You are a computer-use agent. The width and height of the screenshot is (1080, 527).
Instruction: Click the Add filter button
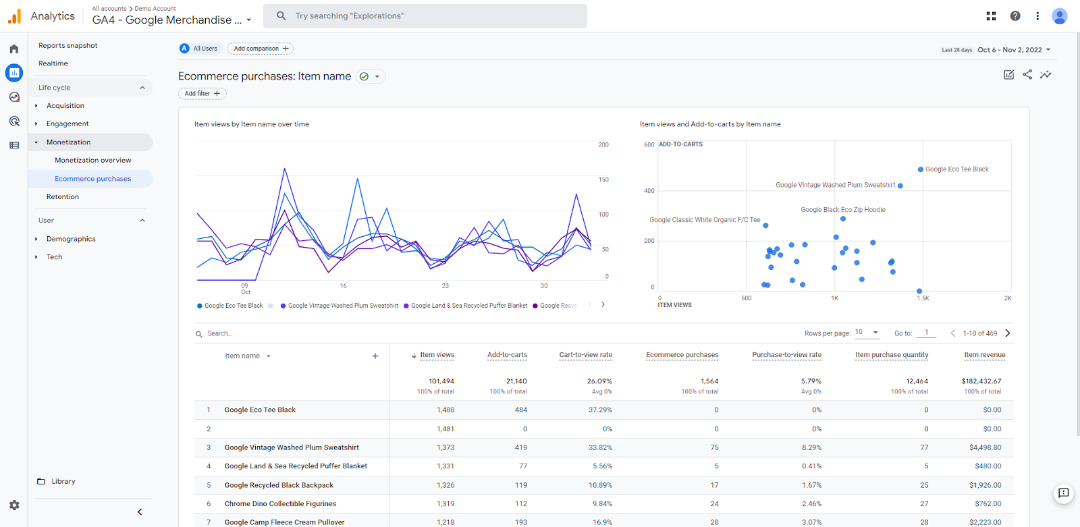(202, 94)
